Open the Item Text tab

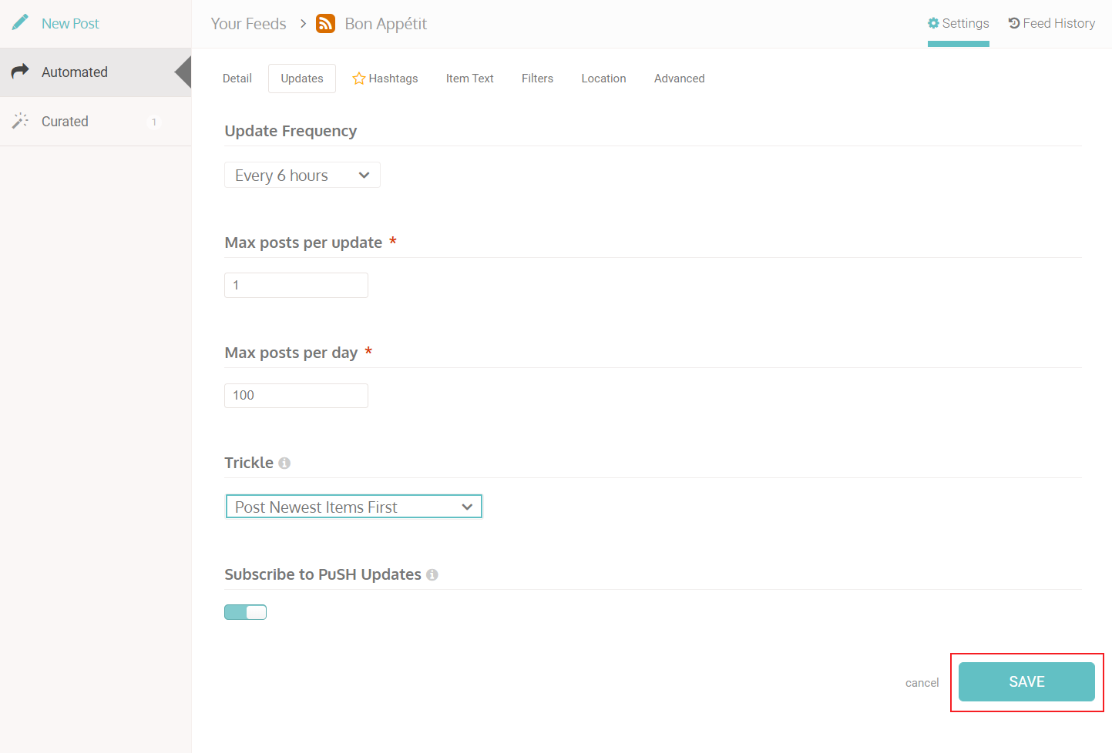(470, 79)
